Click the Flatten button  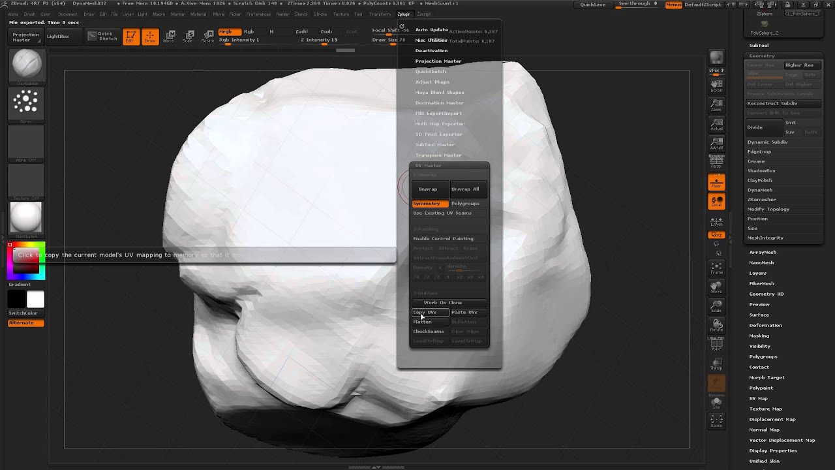[x=429, y=322]
